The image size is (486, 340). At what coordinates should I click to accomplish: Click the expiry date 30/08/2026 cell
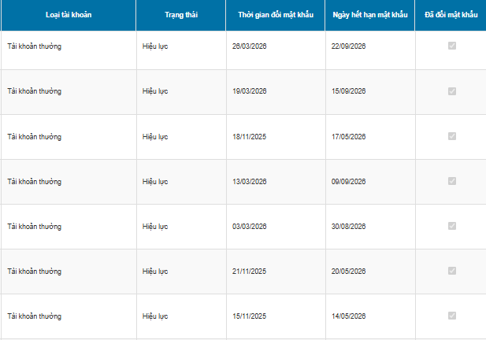pyautogui.click(x=349, y=227)
